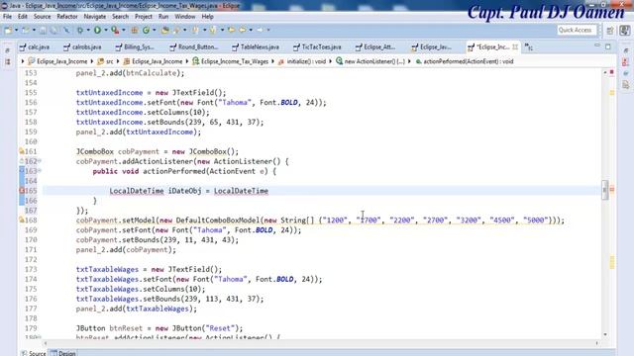Click the "LocalDateTime iDateObj" code text
The width and height of the screenshot is (634, 356).
[x=156, y=191]
